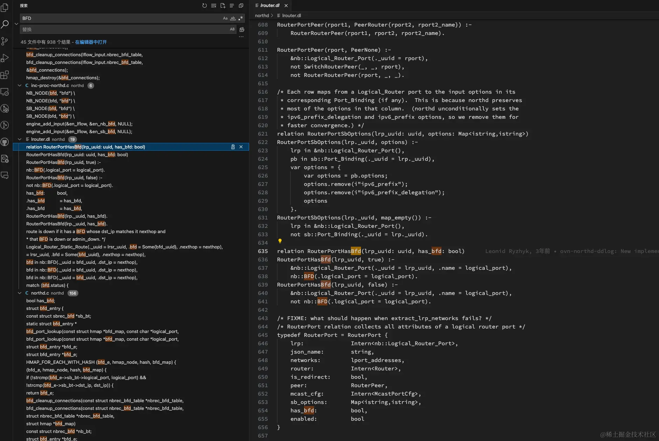Image resolution: width=659 pixels, height=441 pixels.
Task: Select result 'static struct bfd_entry *'
Action: pos(51,324)
